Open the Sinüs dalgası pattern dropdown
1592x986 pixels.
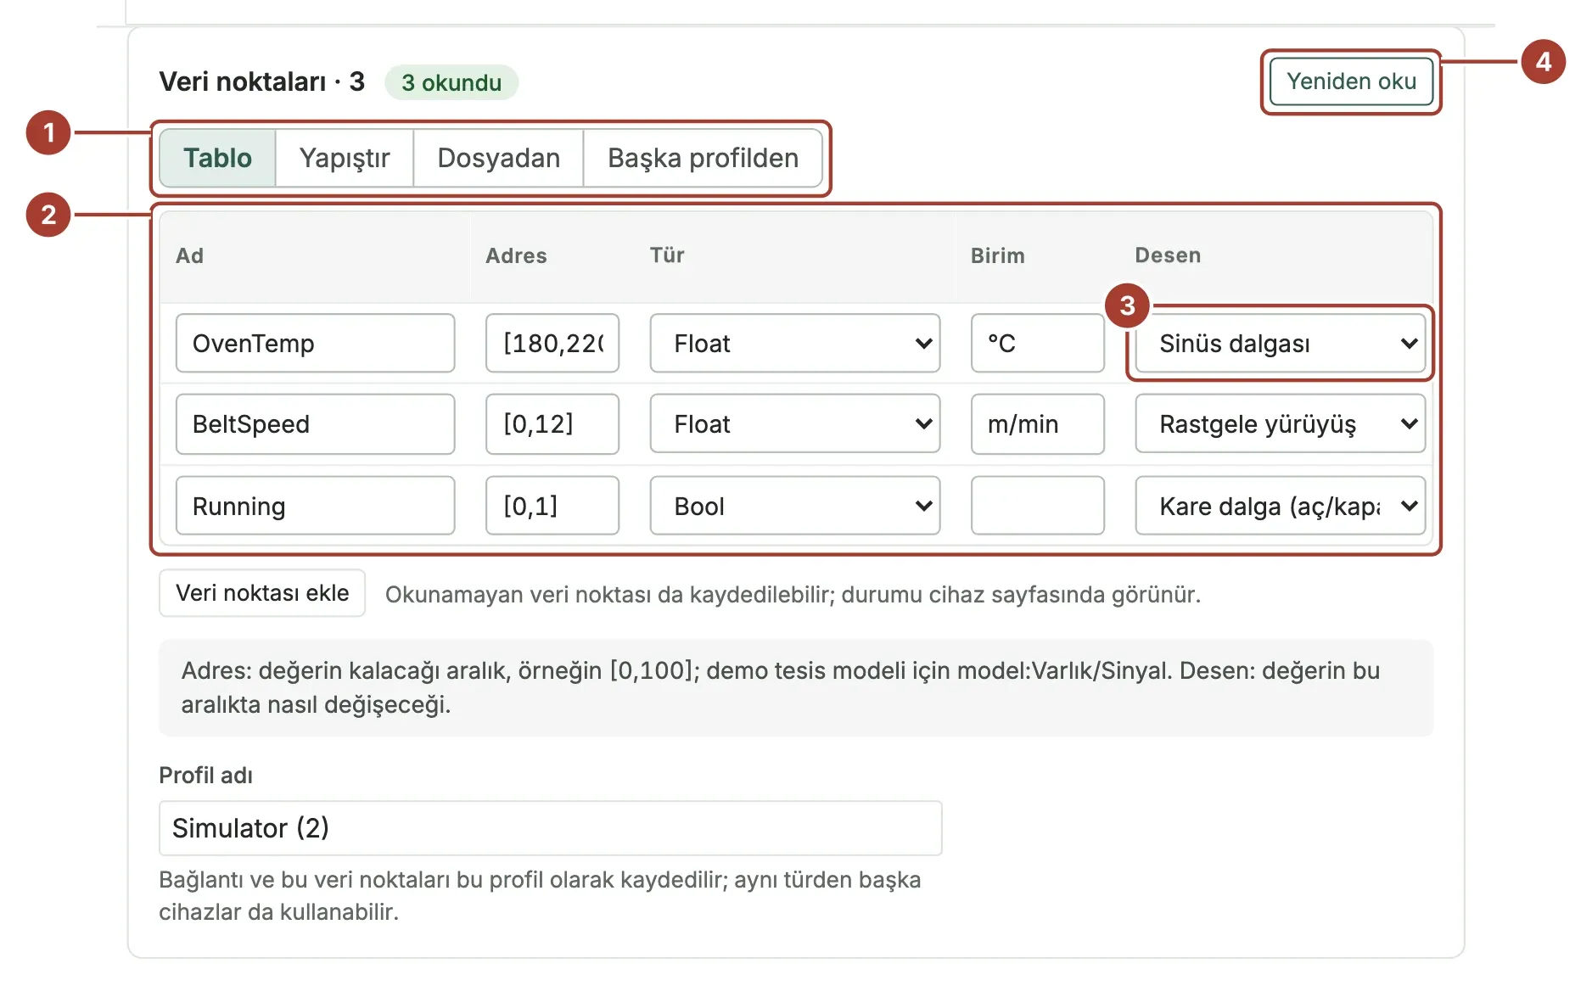(1280, 343)
